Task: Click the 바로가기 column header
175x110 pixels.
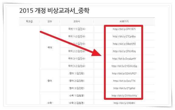Action: (x=124, y=21)
